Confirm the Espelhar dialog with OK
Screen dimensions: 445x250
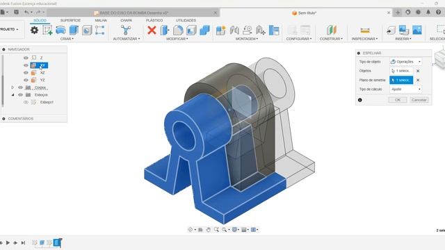point(397,100)
